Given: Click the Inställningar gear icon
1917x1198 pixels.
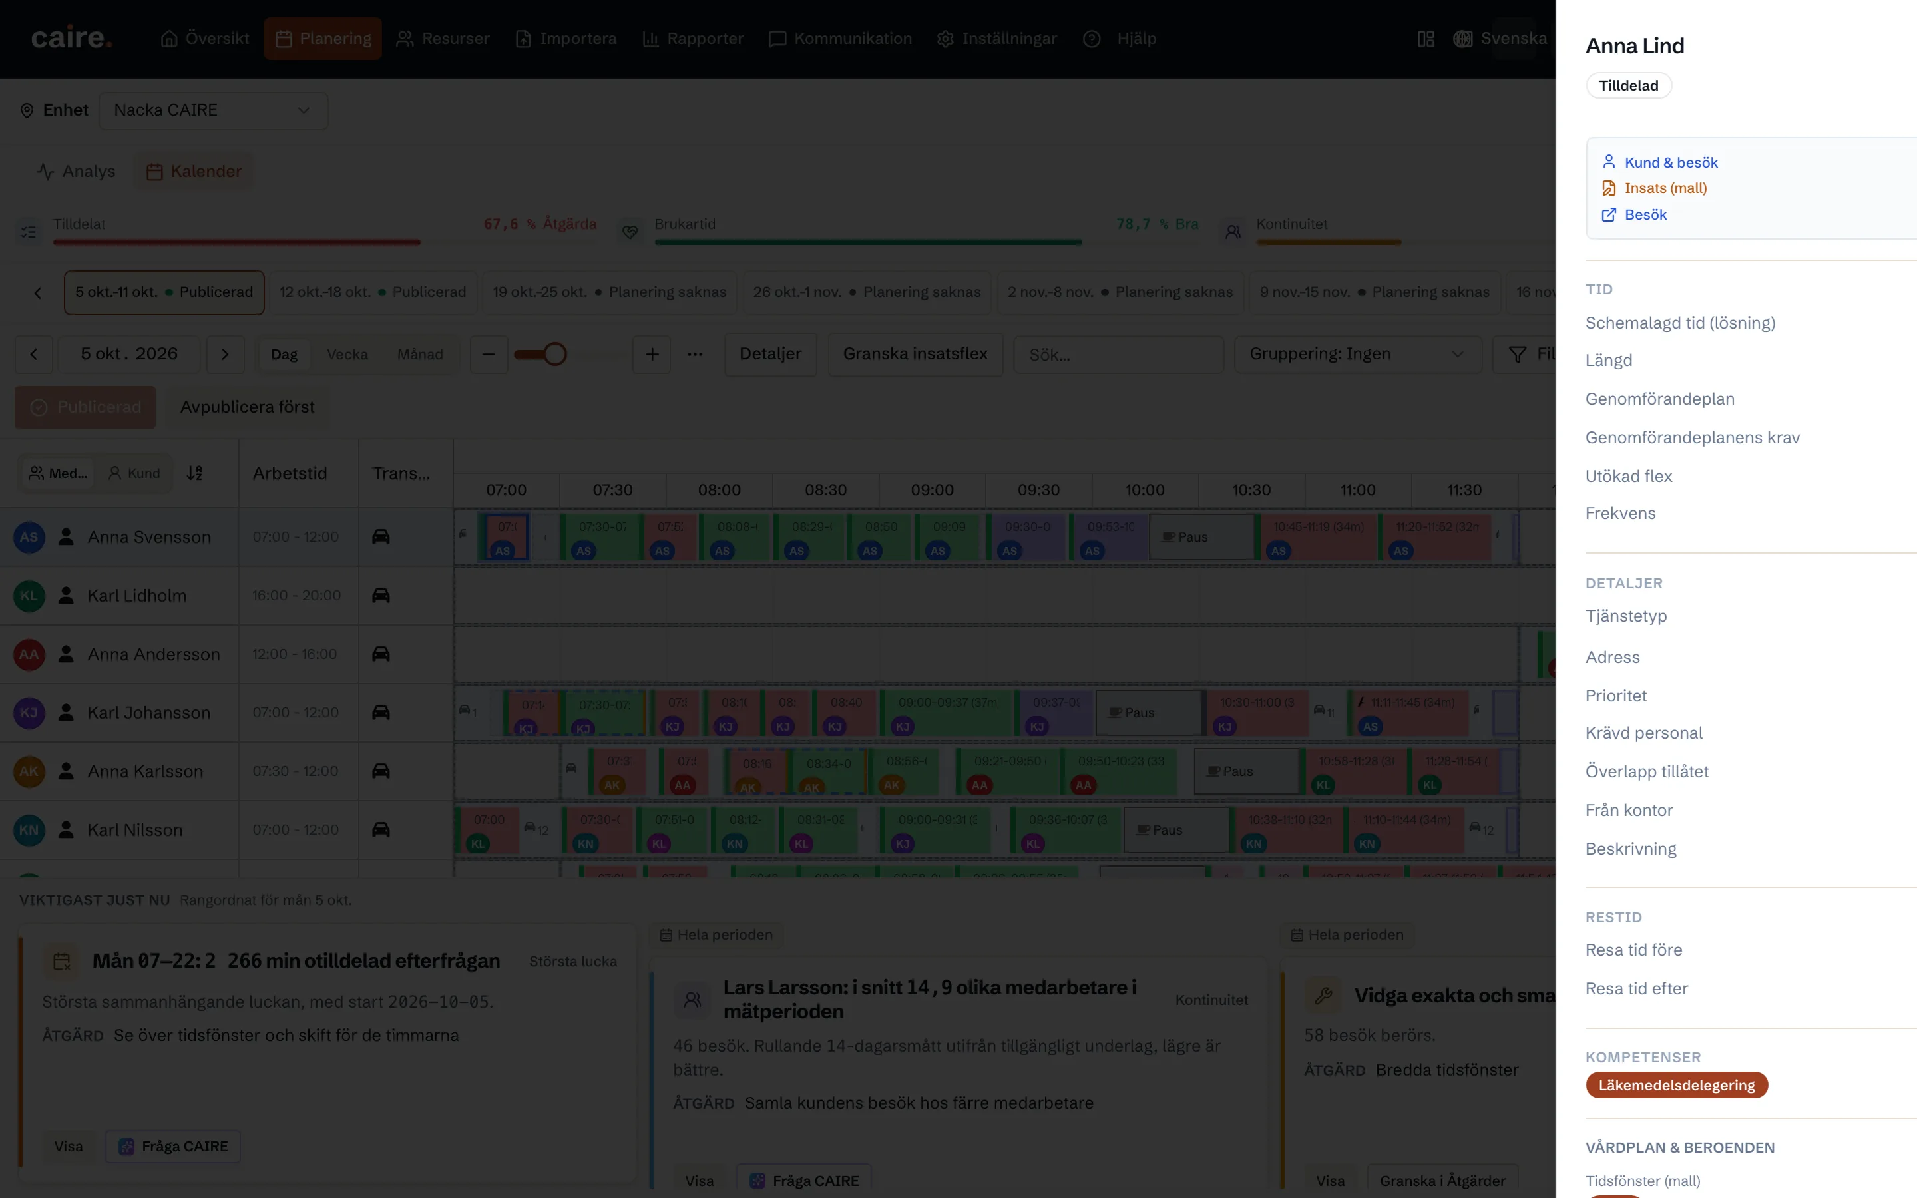Looking at the screenshot, I should point(945,39).
